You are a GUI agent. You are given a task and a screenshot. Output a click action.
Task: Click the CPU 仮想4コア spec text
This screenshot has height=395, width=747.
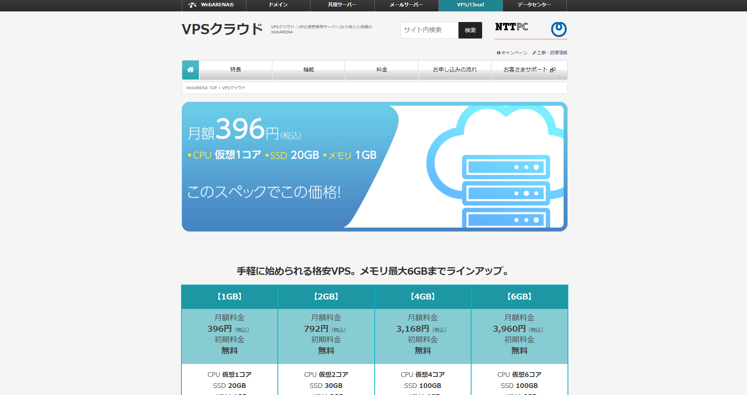(x=423, y=375)
